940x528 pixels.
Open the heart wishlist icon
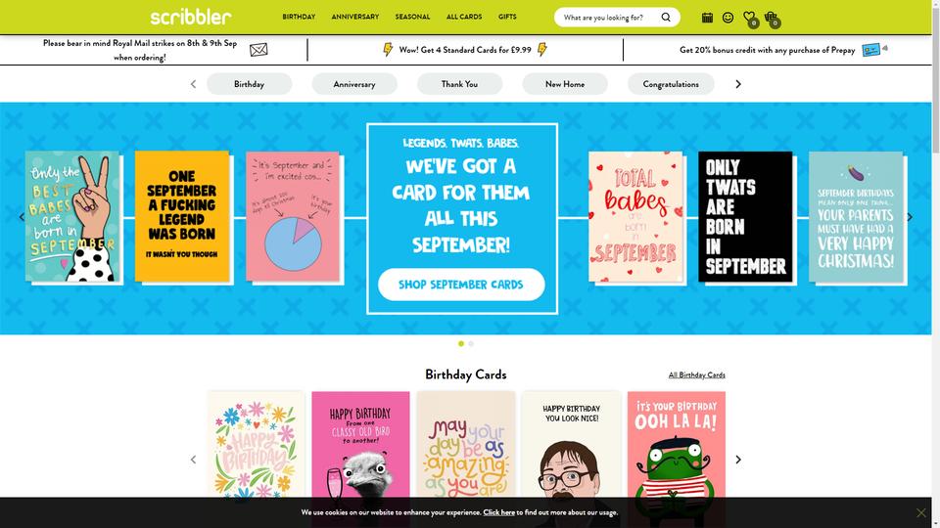(749, 18)
